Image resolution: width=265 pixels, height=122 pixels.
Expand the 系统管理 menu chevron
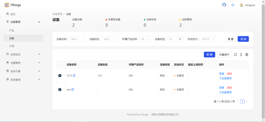[39, 80]
